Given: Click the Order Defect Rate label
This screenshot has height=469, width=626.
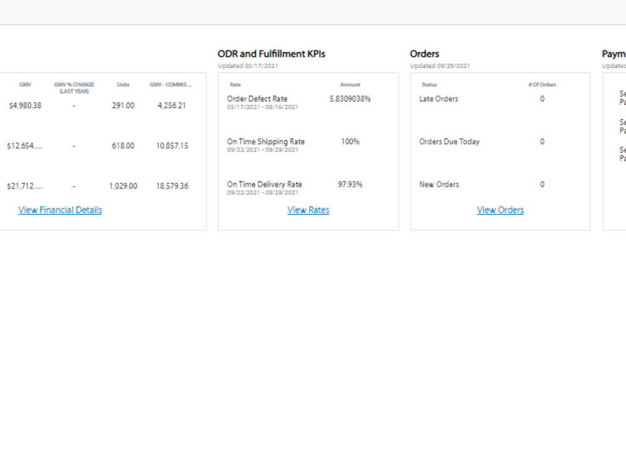Looking at the screenshot, I should 257,99.
